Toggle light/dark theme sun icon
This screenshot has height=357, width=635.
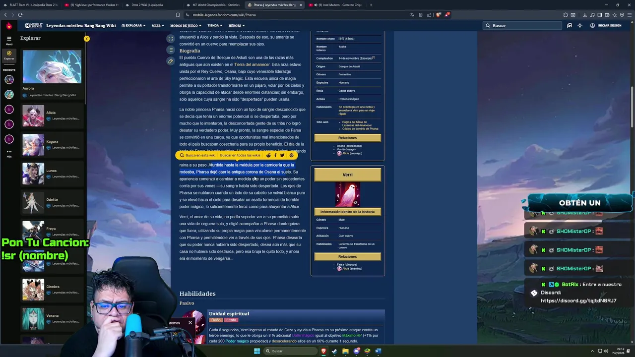tap(579, 25)
